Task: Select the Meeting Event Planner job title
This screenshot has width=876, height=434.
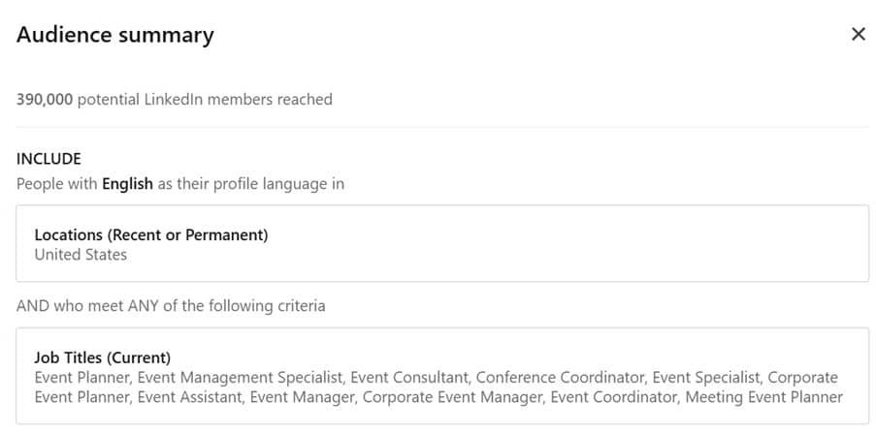Action: [x=764, y=396]
